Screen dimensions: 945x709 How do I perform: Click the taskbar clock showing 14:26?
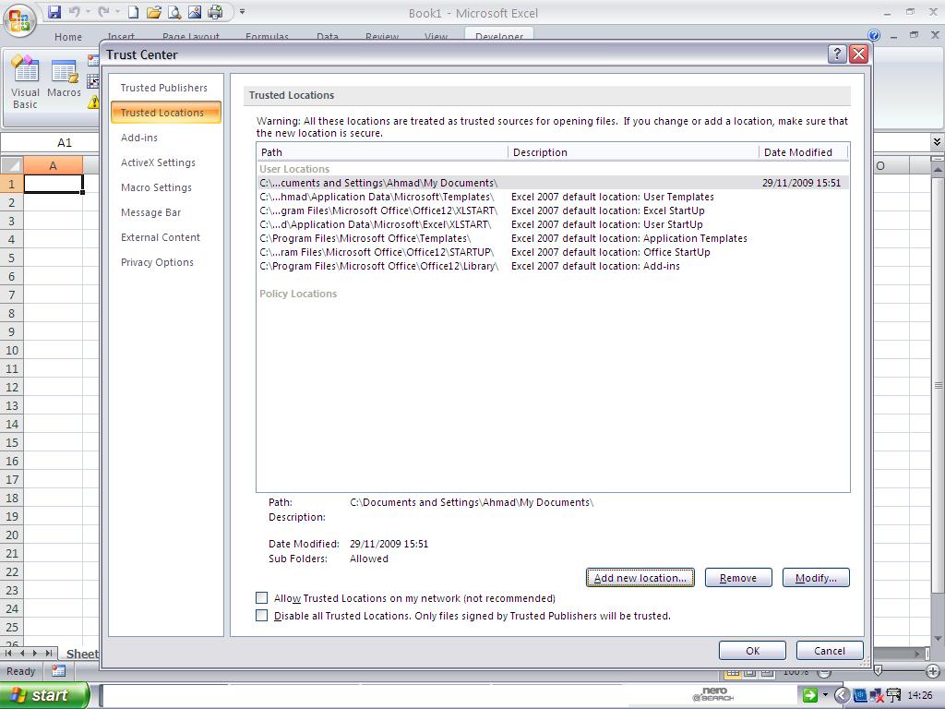pyautogui.click(x=920, y=696)
